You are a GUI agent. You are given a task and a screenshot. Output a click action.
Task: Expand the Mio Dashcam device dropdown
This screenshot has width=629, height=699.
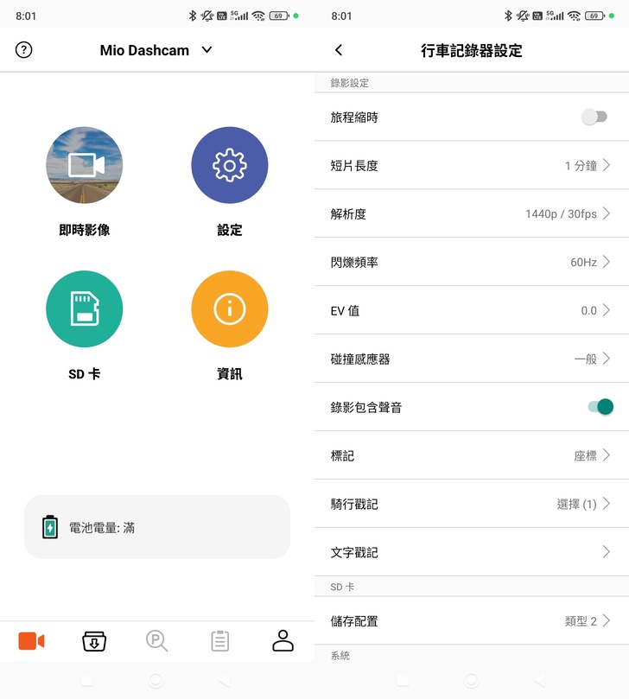tap(206, 50)
